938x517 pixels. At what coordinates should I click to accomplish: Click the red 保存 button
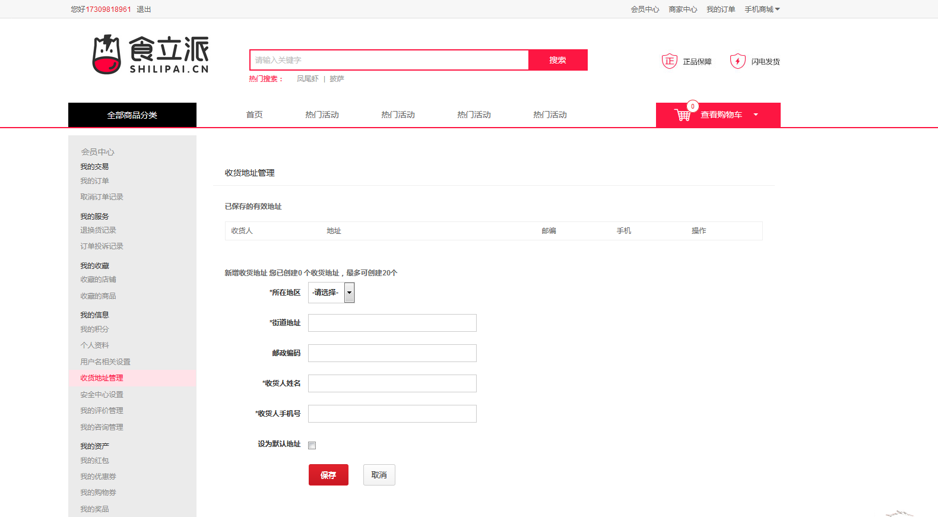(328, 475)
